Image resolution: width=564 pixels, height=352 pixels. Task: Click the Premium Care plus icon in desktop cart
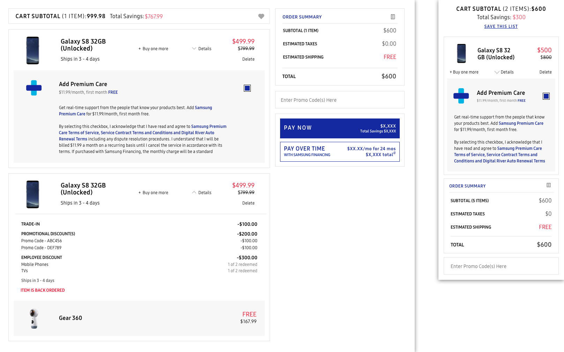pyautogui.click(x=34, y=88)
